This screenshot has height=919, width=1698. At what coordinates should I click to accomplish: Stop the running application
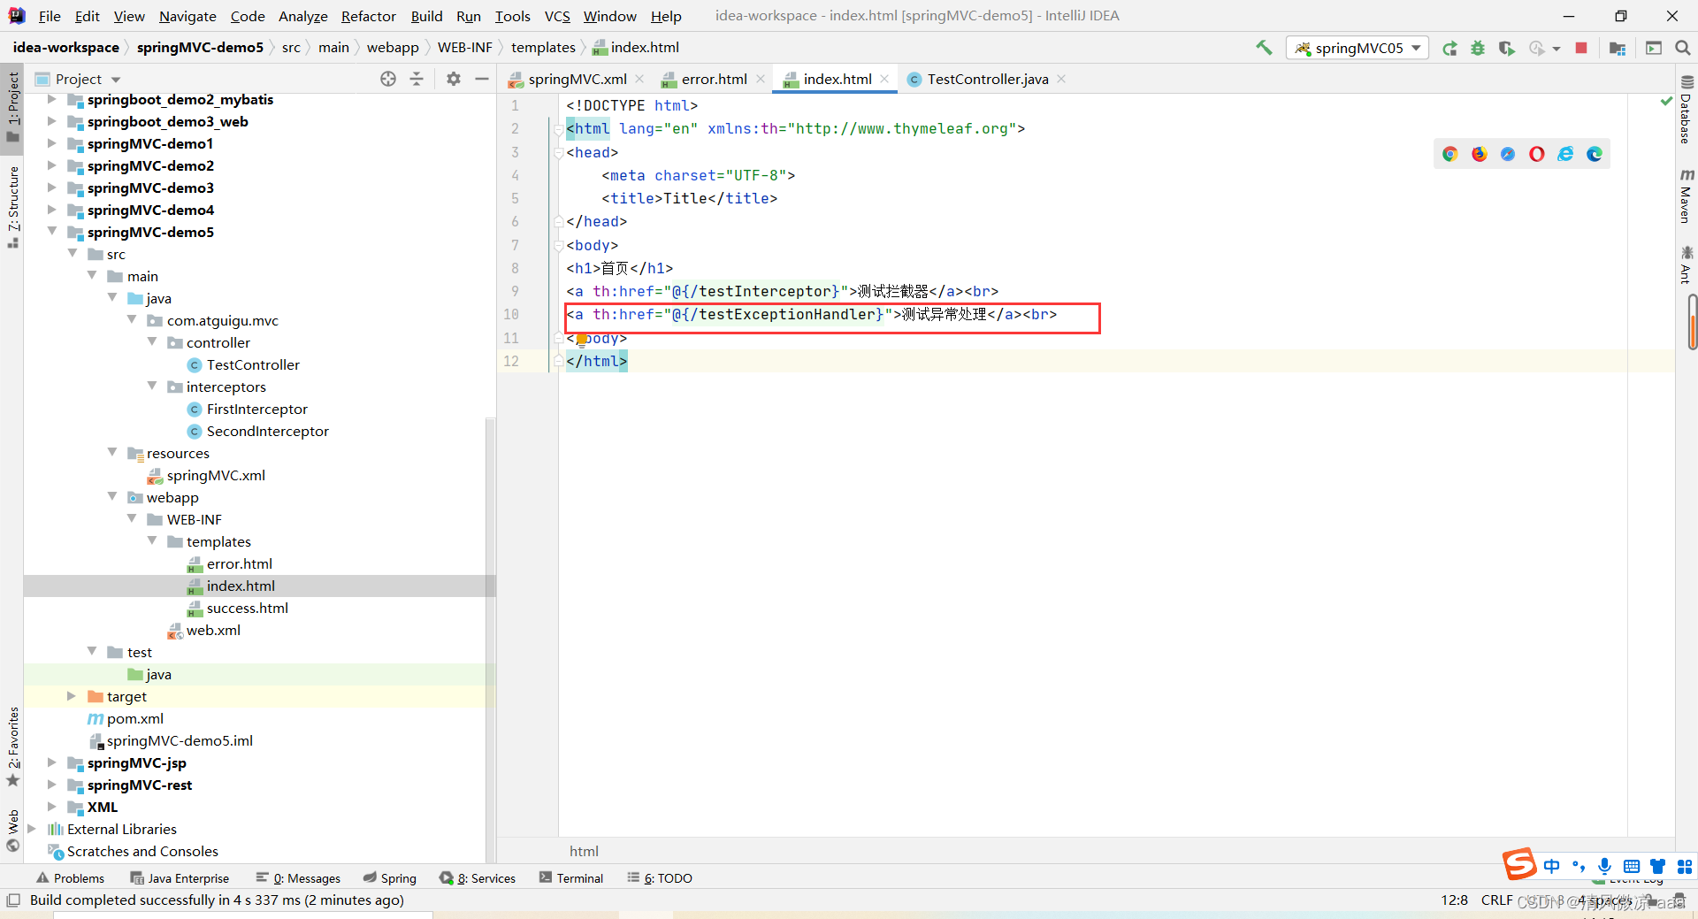point(1581,48)
